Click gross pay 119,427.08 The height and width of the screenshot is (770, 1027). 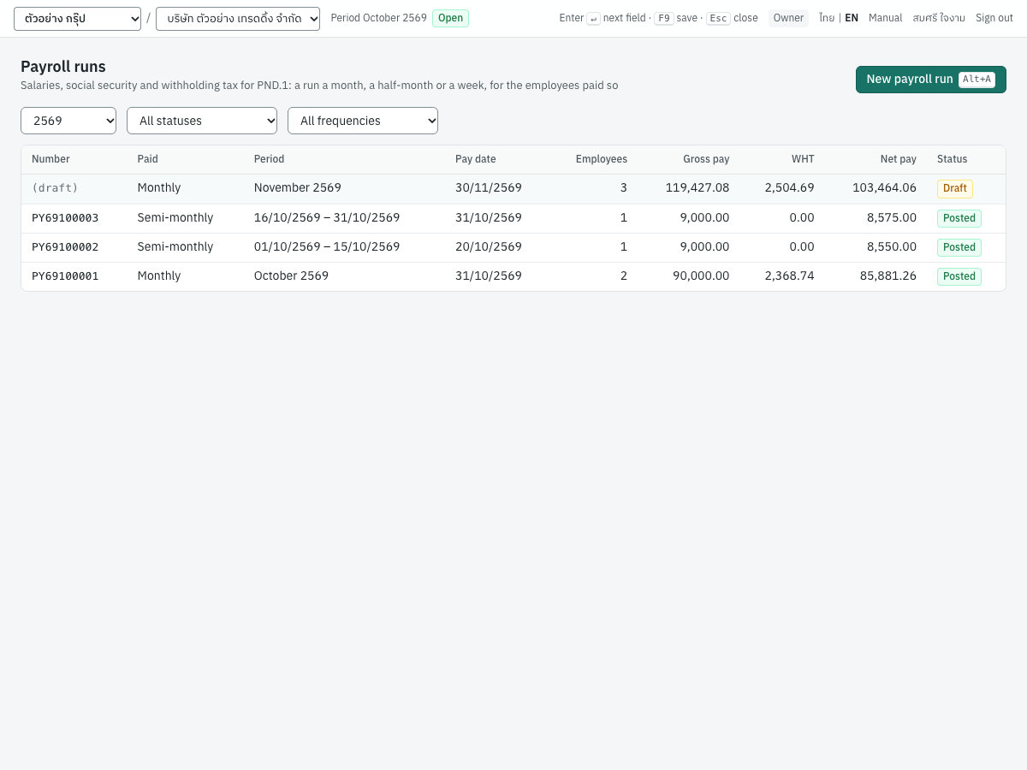pyautogui.click(x=698, y=188)
